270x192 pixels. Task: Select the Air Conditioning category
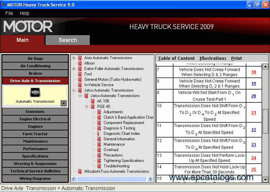[x=35, y=66]
